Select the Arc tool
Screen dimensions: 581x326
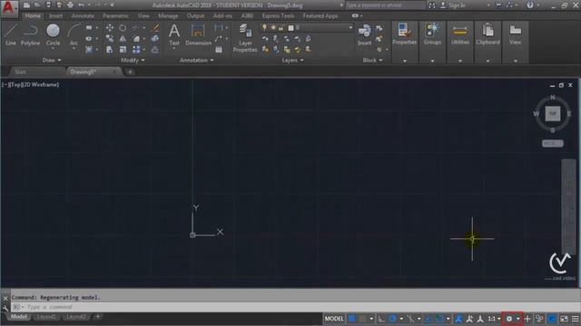tap(74, 34)
